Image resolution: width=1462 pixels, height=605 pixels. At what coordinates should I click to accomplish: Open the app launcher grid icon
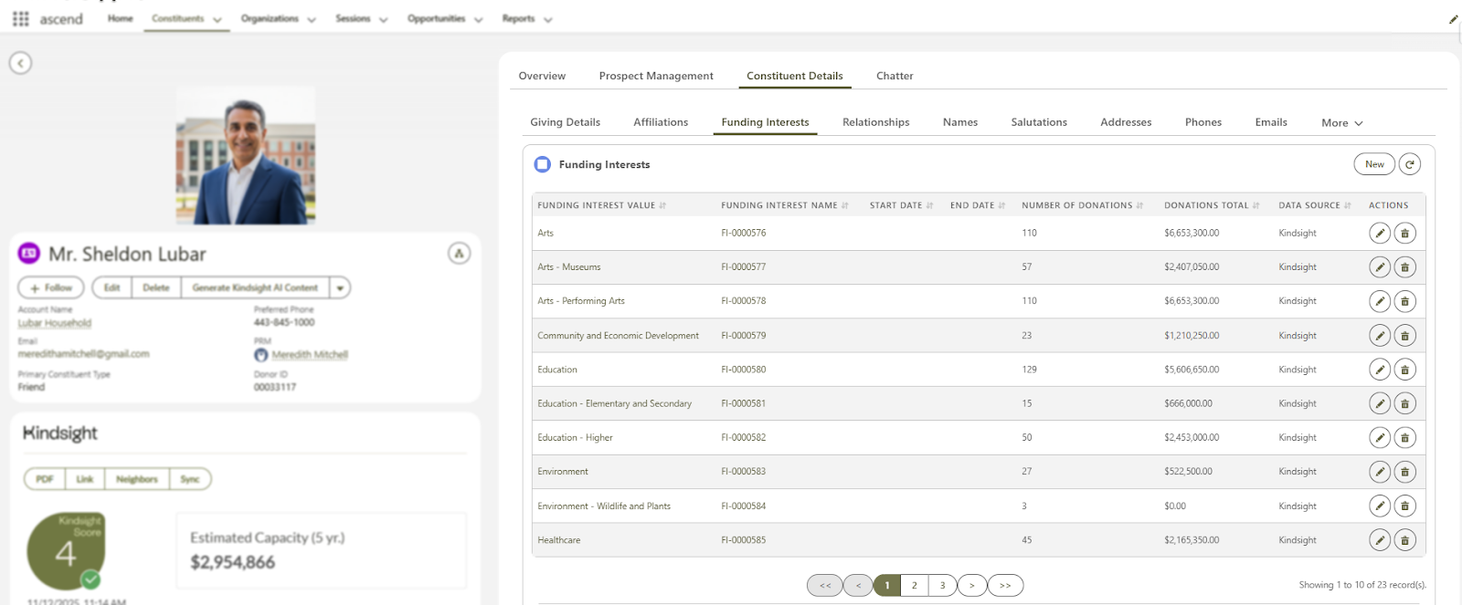(20, 18)
